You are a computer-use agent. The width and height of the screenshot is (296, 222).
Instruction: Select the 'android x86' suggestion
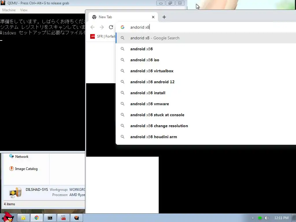(206, 49)
